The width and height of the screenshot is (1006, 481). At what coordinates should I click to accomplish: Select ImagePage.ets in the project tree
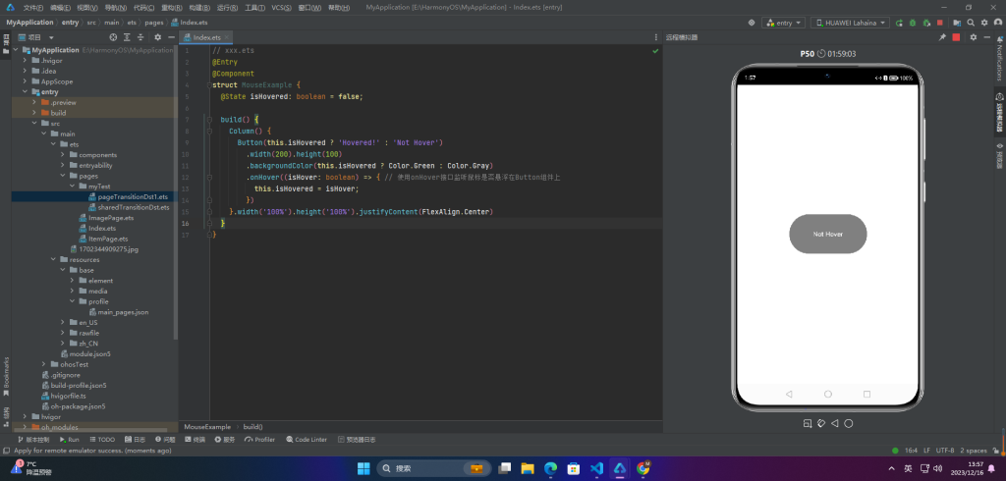110,218
